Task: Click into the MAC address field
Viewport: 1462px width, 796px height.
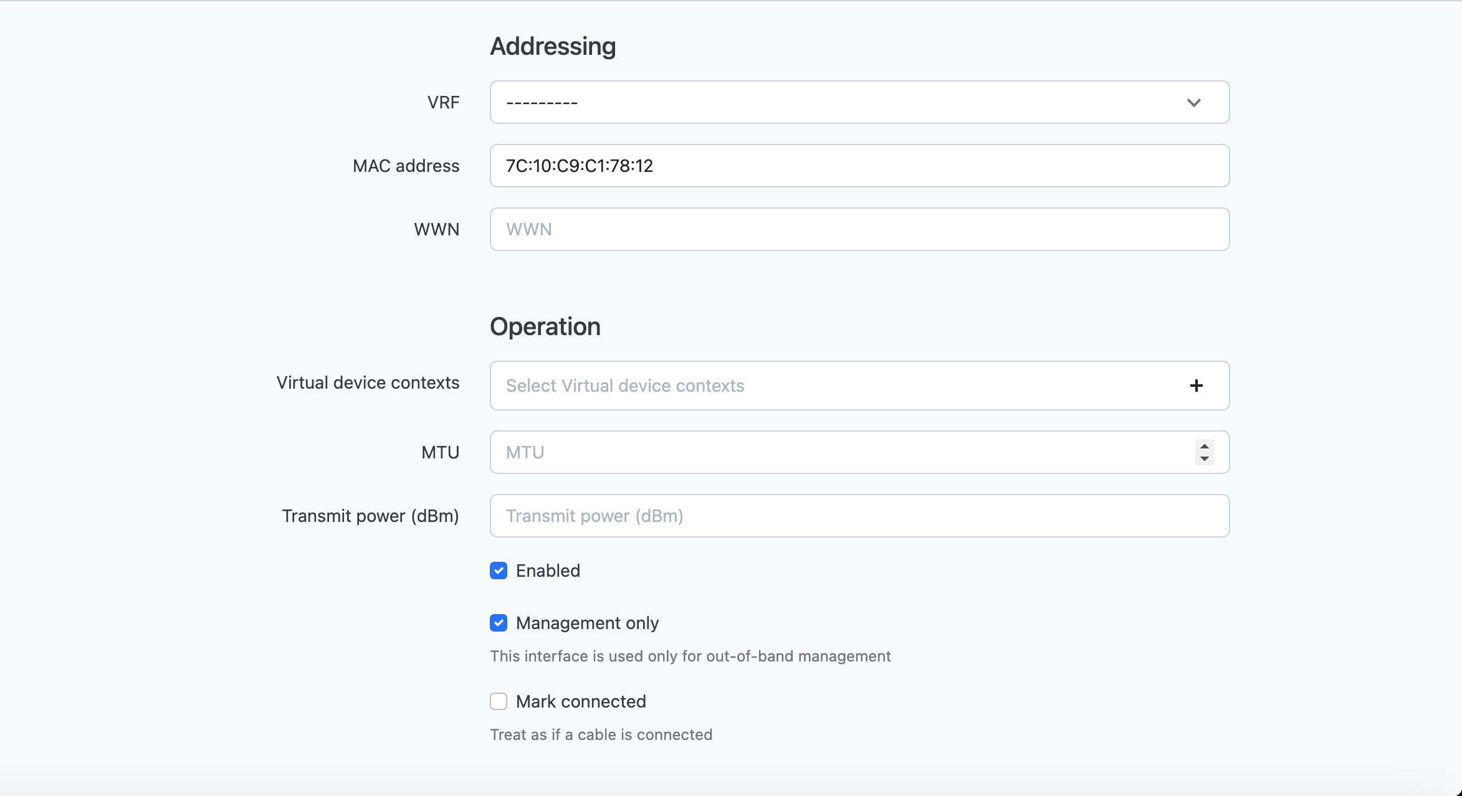Action: [859, 166]
